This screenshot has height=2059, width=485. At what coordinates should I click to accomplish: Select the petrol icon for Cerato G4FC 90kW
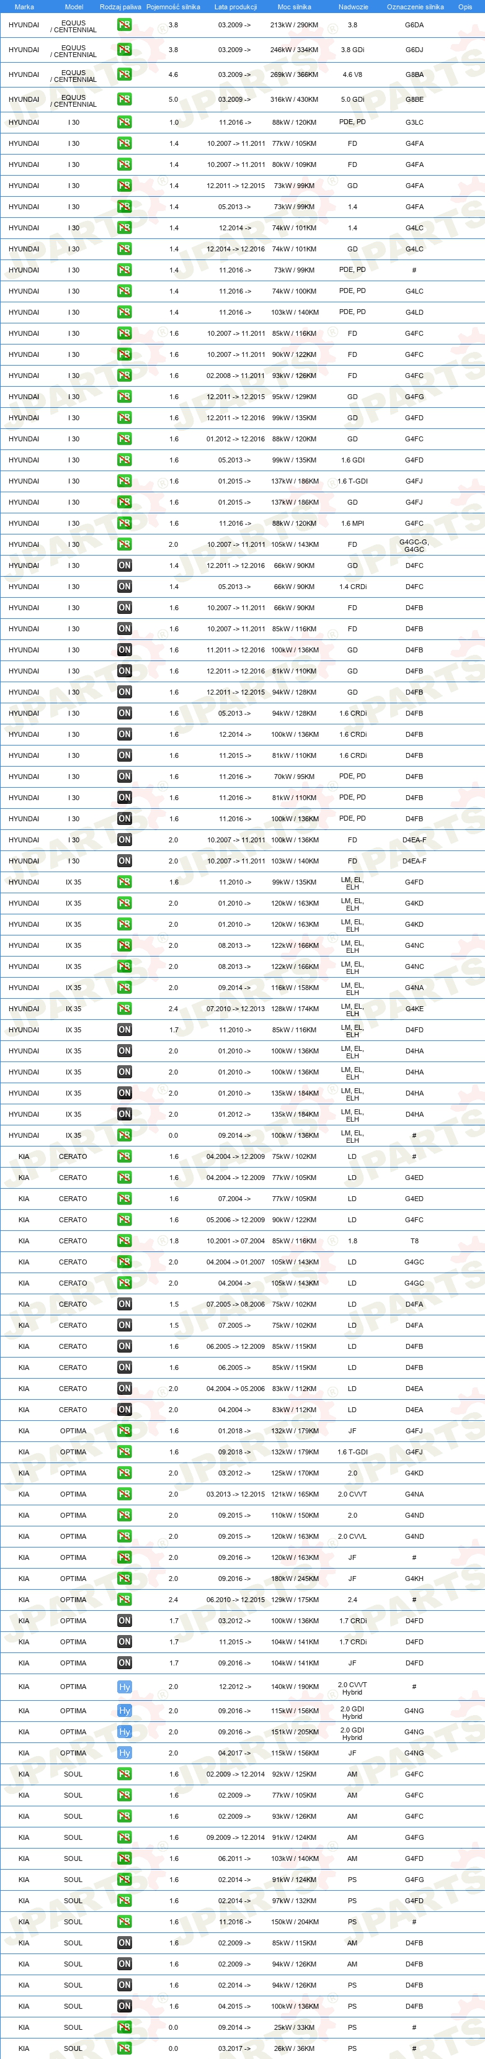(125, 1220)
